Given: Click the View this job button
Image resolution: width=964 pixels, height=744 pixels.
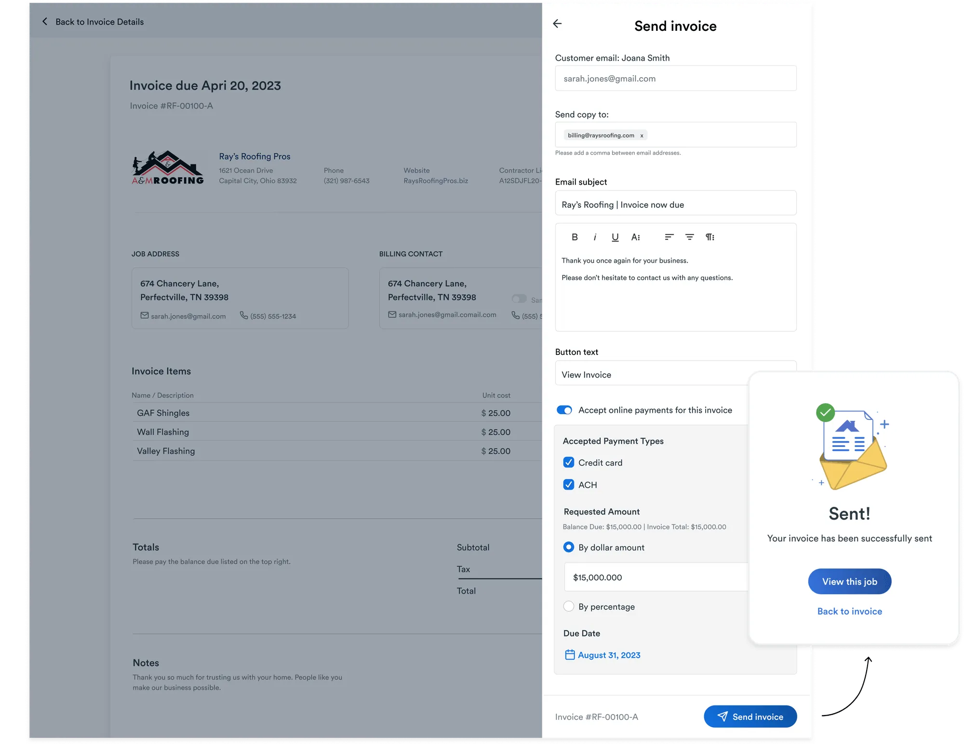Looking at the screenshot, I should (x=849, y=582).
